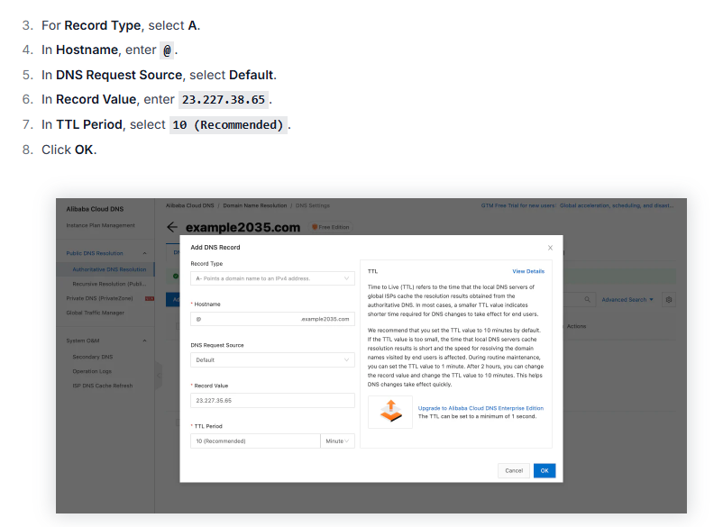Open Instance Plan Management in sidebar

point(101,225)
